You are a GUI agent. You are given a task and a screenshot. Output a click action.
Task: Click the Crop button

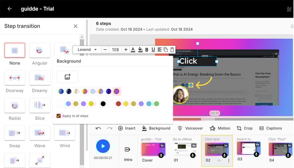coord(244,128)
